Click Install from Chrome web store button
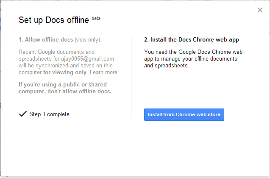The height and width of the screenshot is (178, 270). [184, 114]
